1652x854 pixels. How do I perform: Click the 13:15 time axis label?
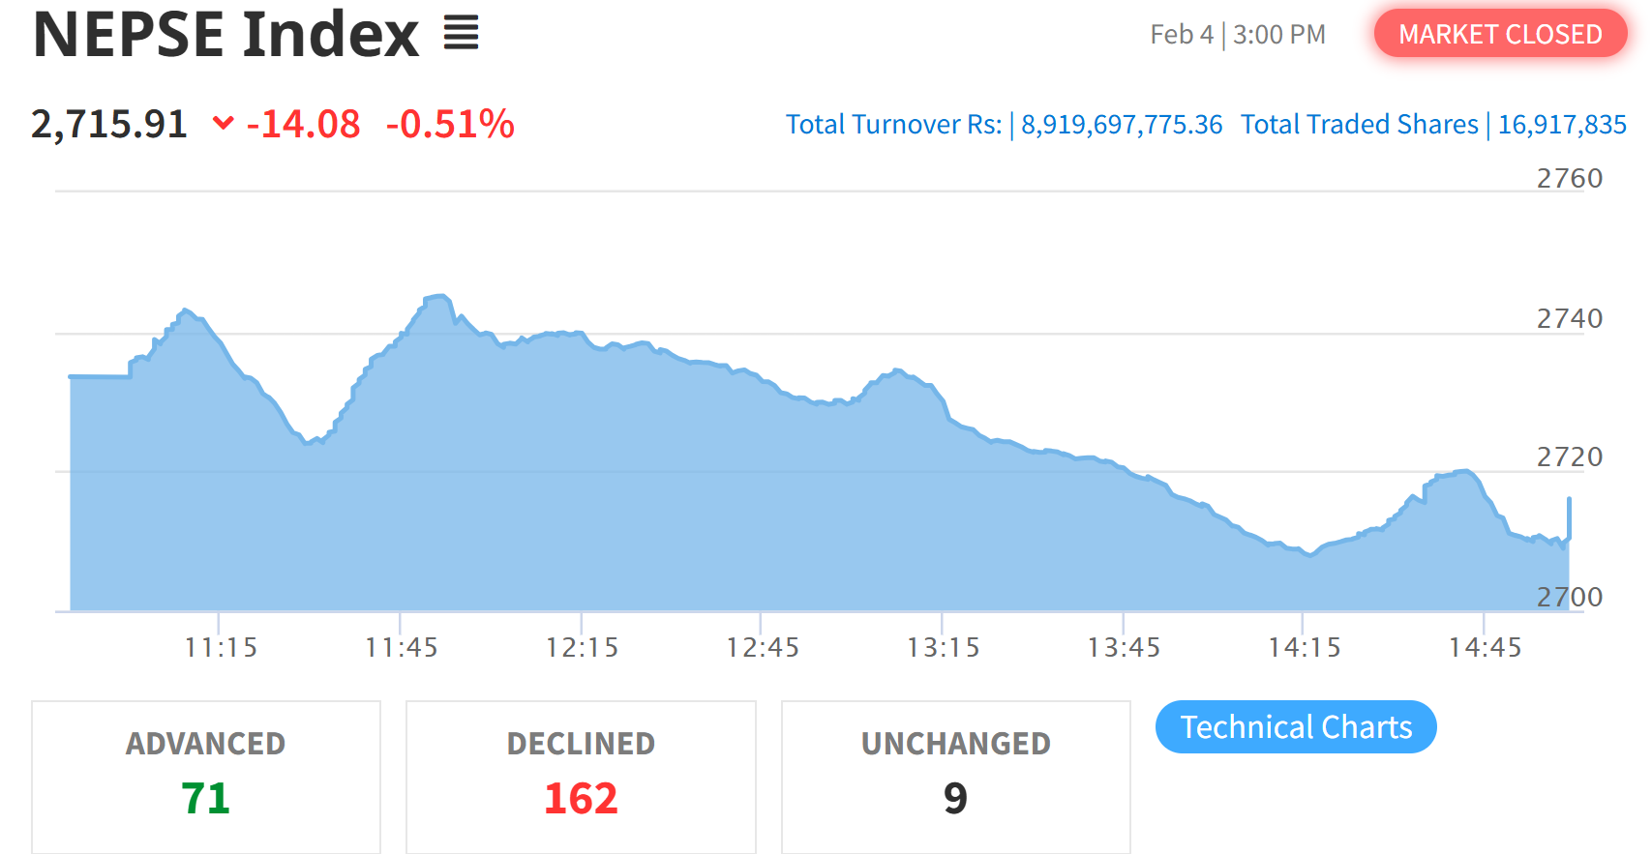(944, 647)
